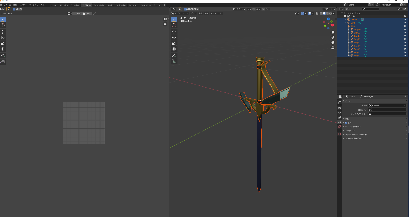Toggle visibility of Body20 in outliner
409x217 pixels.
click(x=405, y=29)
